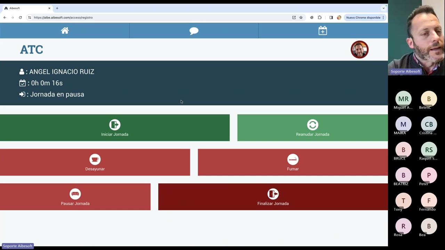Click the browser forward arrow
Image resolution: width=445 pixels, height=250 pixels.
(13, 17)
